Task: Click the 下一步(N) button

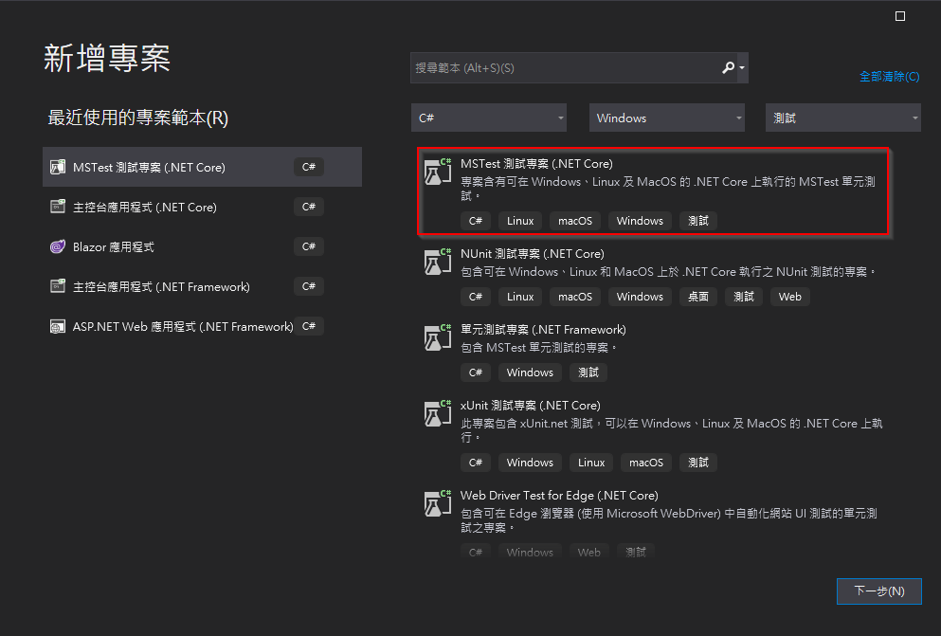Action: pos(879,591)
